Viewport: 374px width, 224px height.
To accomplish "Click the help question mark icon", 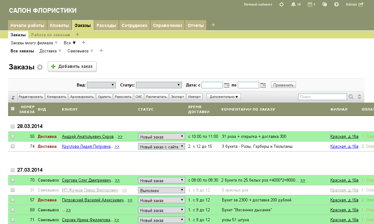I will pos(337,5).
